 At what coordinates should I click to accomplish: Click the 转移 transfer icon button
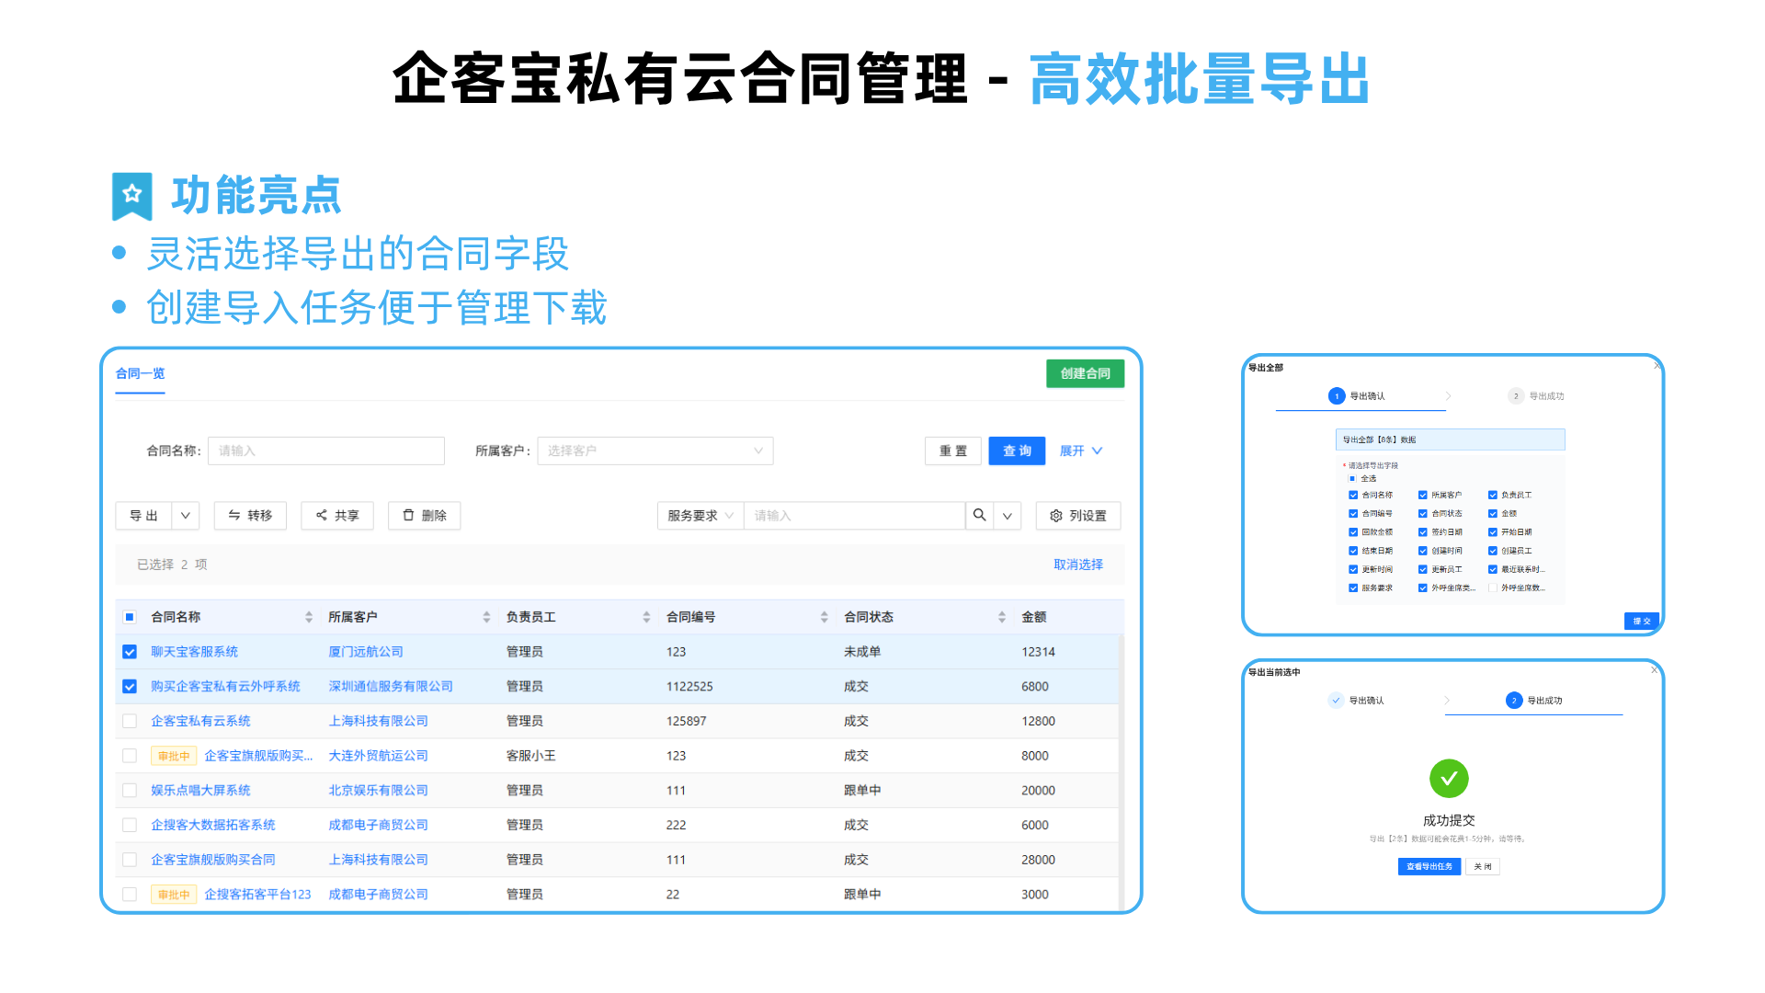tap(250, 516)
